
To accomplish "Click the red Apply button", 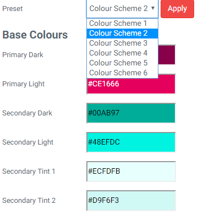I will 177,9.
